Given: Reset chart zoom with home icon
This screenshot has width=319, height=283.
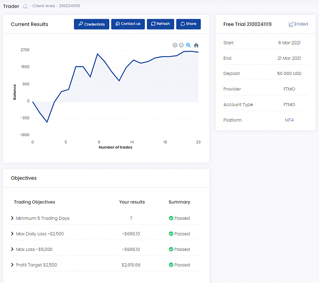Looking at the screenshot, I should tap(196, 45).
